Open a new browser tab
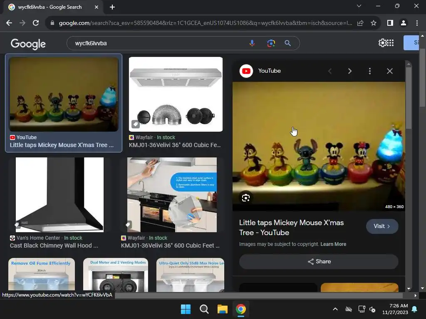Viewport: 426px width, 319px height. 112,7
